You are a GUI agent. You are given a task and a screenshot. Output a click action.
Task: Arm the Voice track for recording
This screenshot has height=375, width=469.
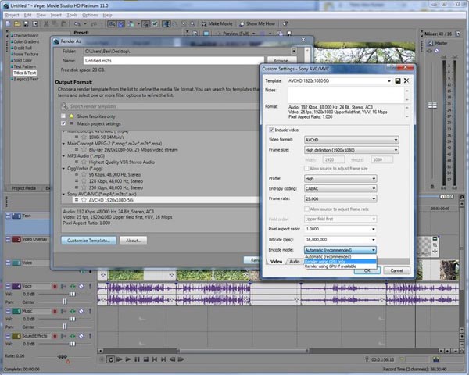coord(55,287)
